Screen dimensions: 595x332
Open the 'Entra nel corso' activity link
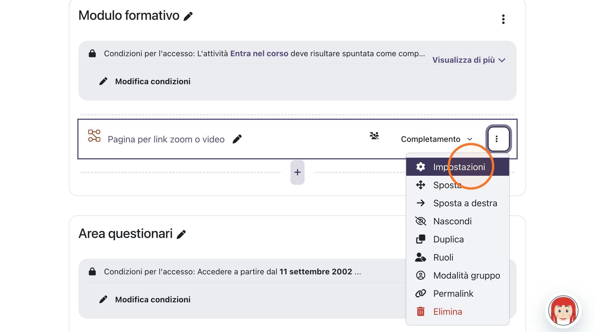click(259, 53)
